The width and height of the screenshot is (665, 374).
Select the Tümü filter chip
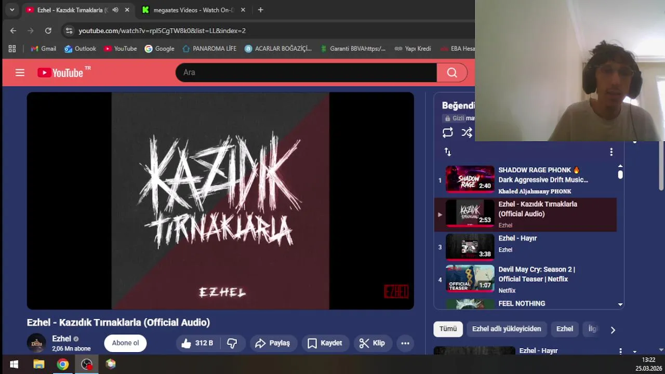pos(448,329)
